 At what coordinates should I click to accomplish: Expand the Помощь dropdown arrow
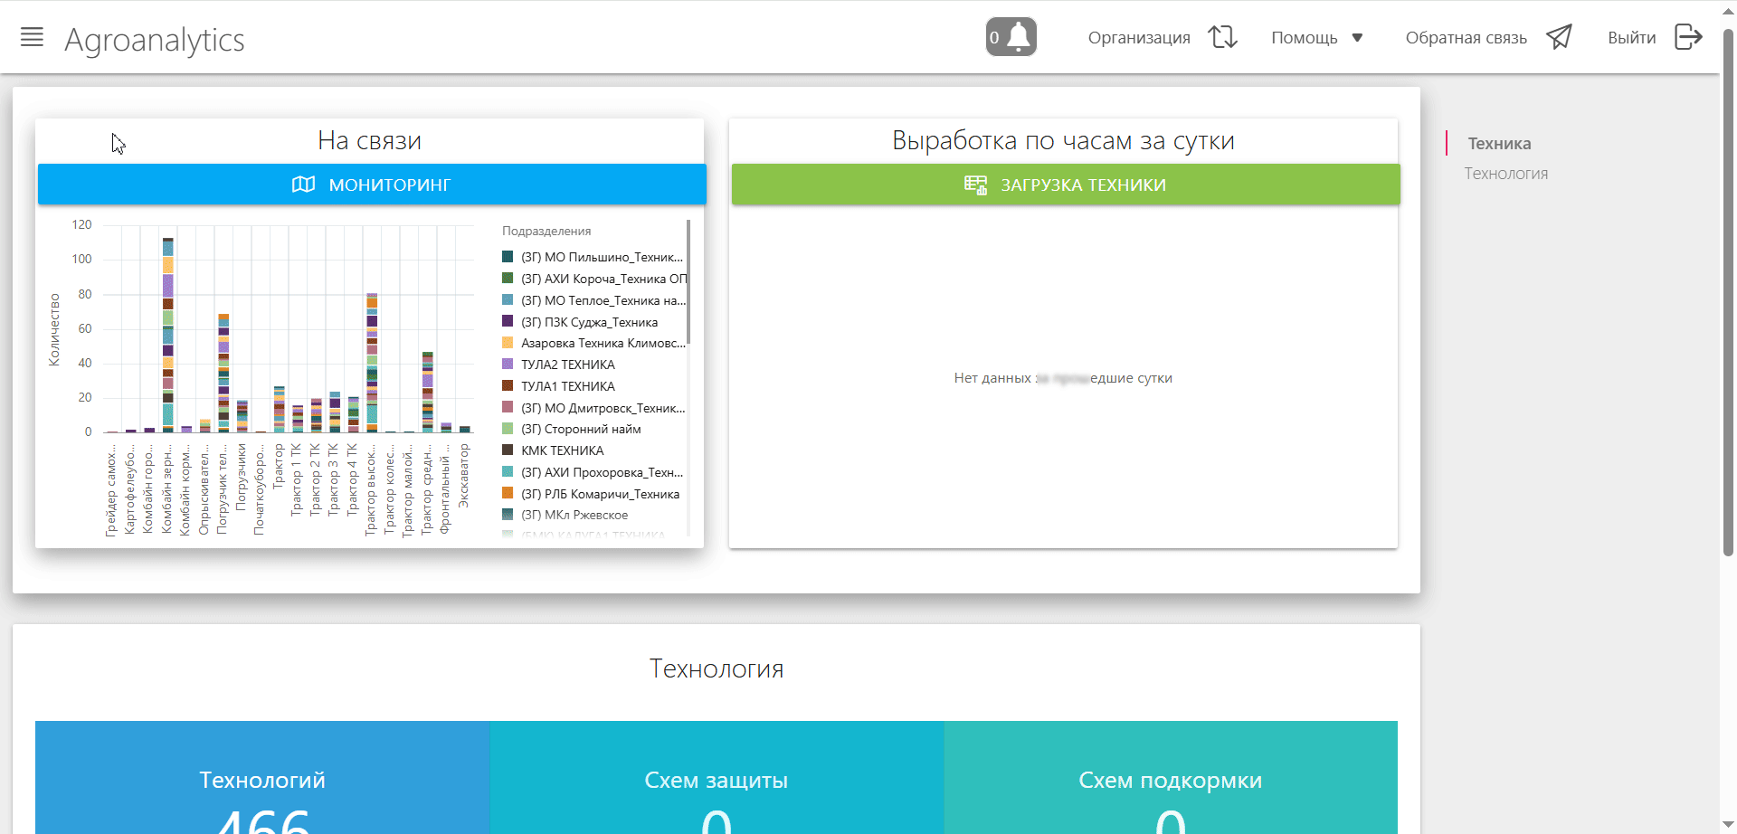1357,38
